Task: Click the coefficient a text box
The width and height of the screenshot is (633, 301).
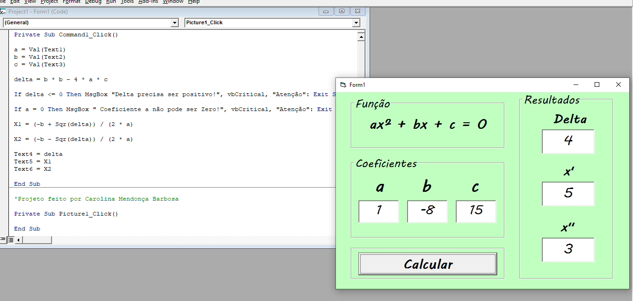Action: [x=378, y=211]
